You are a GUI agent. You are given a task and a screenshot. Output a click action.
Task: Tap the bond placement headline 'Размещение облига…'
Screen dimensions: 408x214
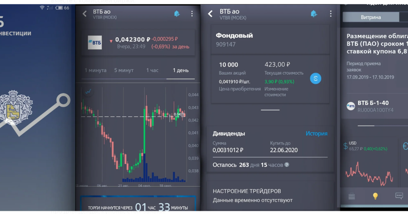pos(377,43)
